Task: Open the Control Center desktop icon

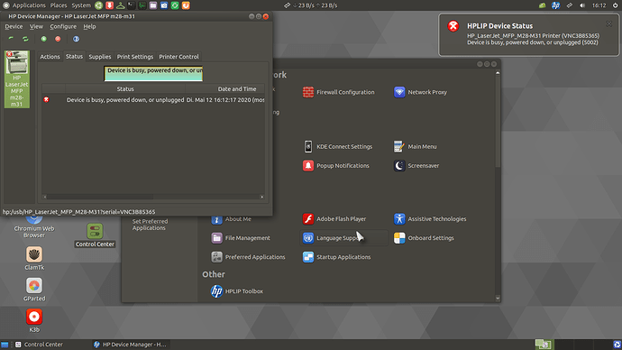Action: click(95, 235)
